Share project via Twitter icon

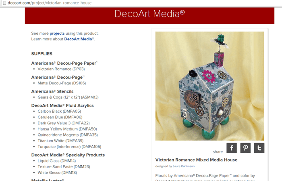(x=259, y=148)
